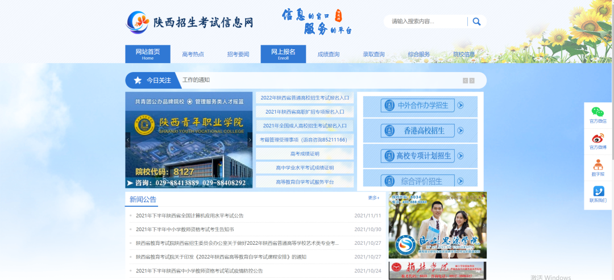Click document icon on 高校专项计划招生
Image resolution: width=614 pixels, height=280 pixels.
(x=389, y=156)
